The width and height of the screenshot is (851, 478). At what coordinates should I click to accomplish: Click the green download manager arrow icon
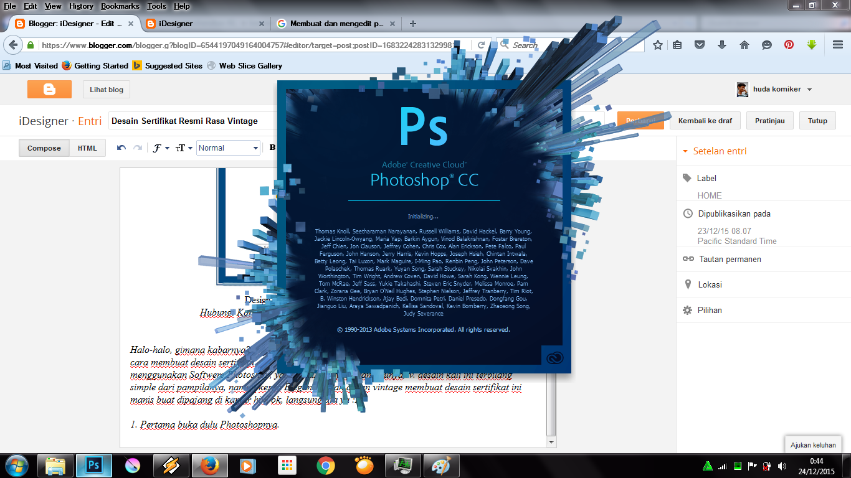point(811,45)
